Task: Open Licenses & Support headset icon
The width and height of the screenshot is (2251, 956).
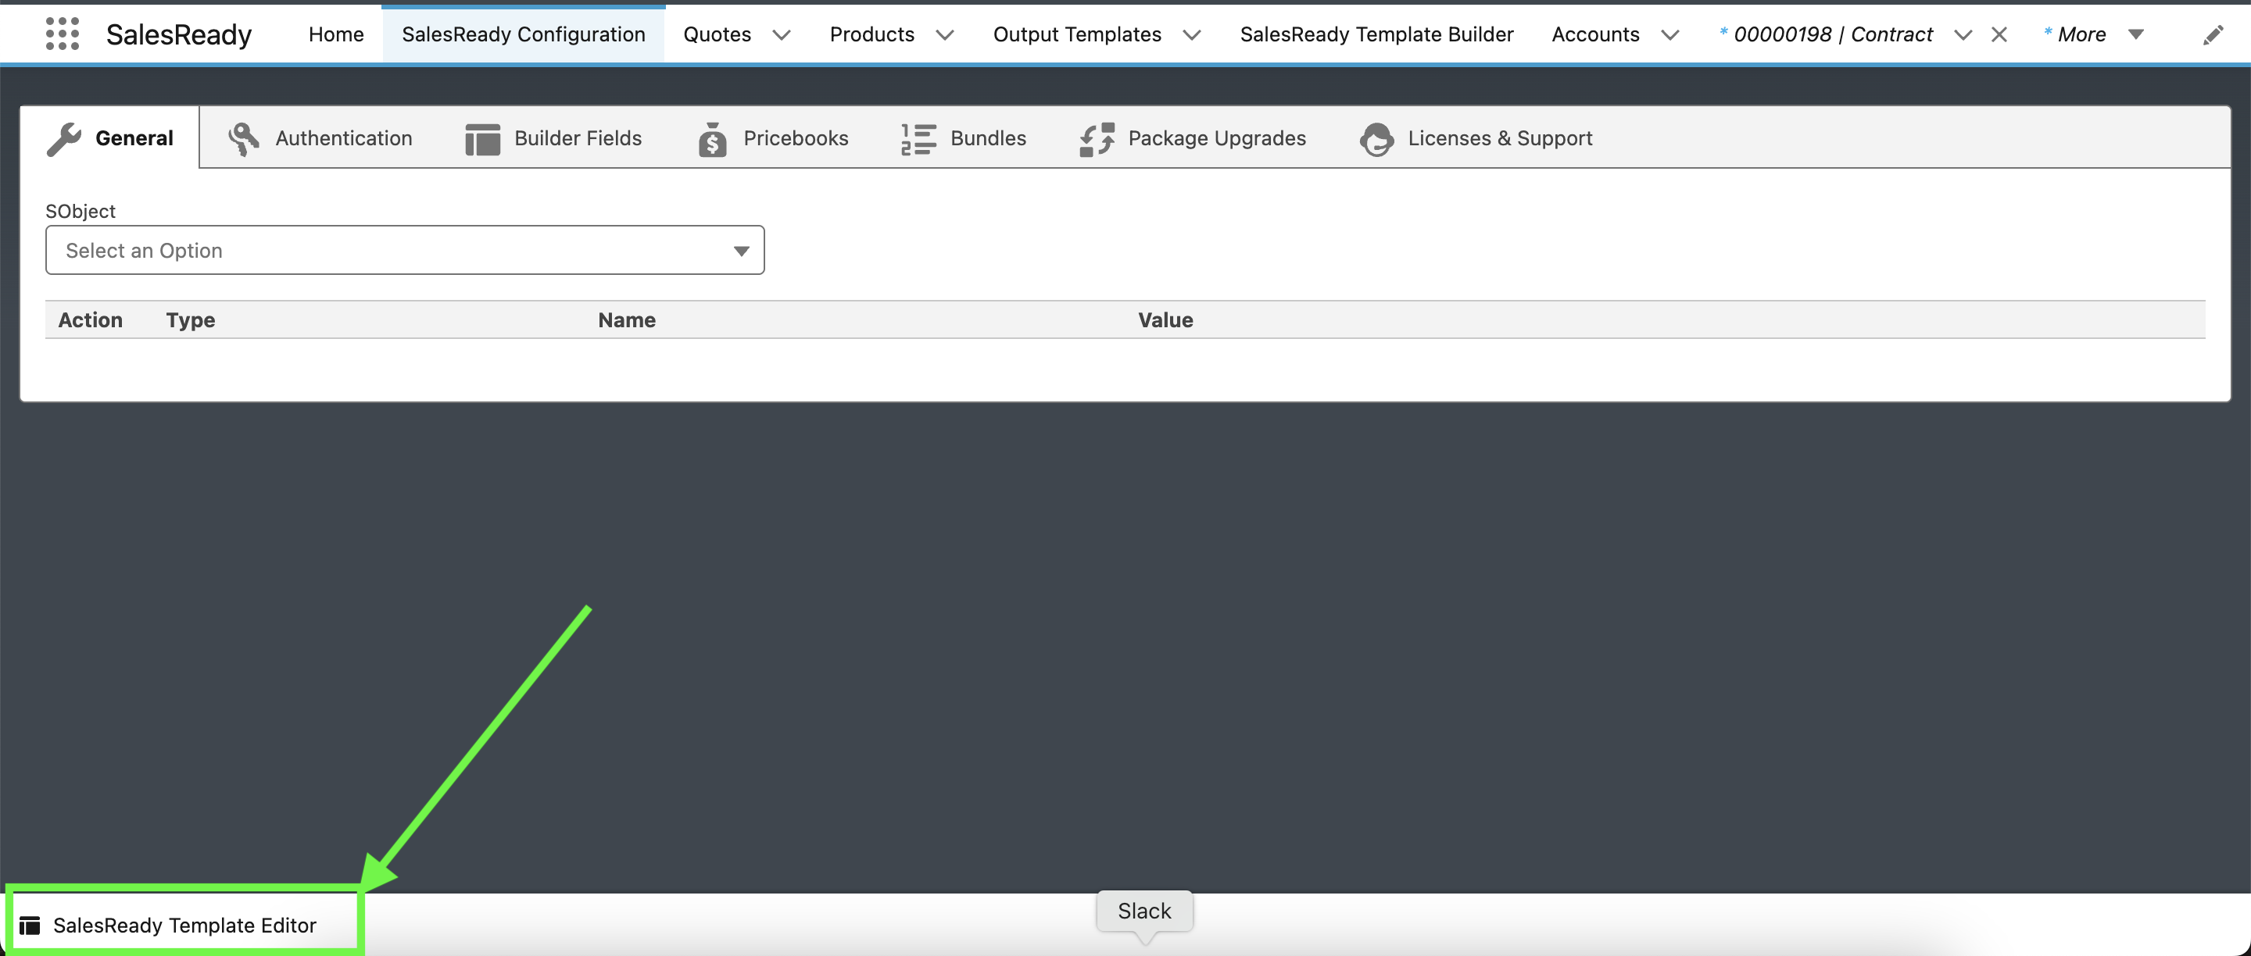Action: pos(1376,138)
